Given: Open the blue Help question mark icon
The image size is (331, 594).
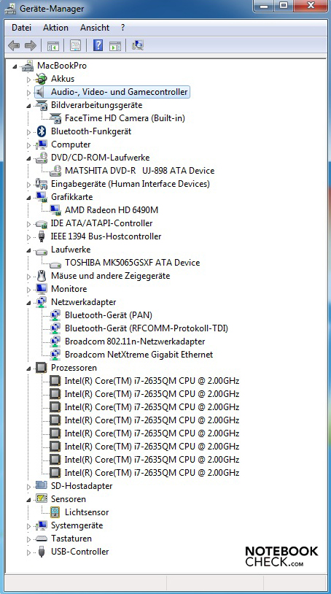Looking at the screenshot, I should 98,46.
